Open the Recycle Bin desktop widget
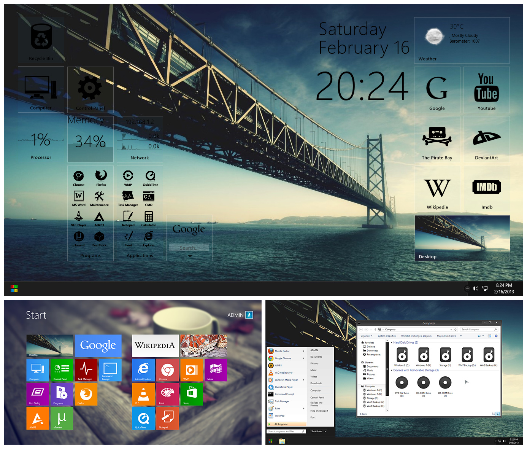The width and height of the screenshot is (527, 449). coord(41,40)
